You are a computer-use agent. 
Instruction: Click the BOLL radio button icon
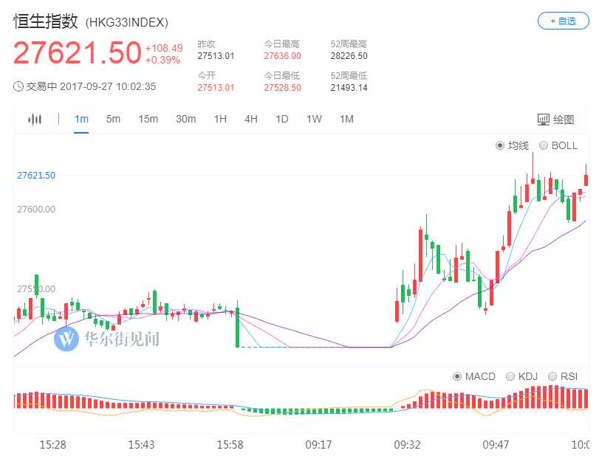coord(545,145)
